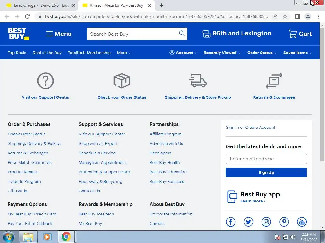Expand Recently Viewed dropdown
Screen dimensions: 325x243
point(222,53)
